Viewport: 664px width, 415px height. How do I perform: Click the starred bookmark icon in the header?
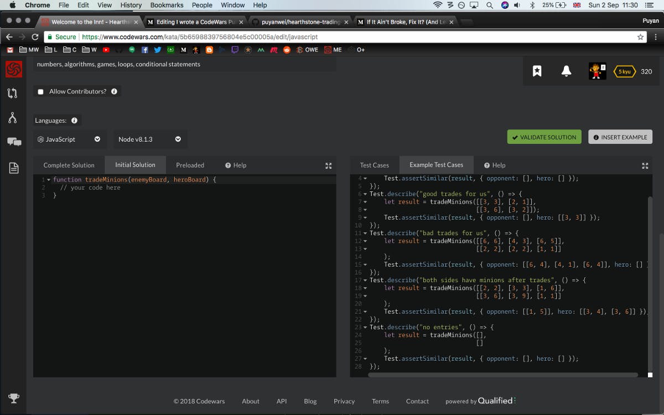(537, 71)
